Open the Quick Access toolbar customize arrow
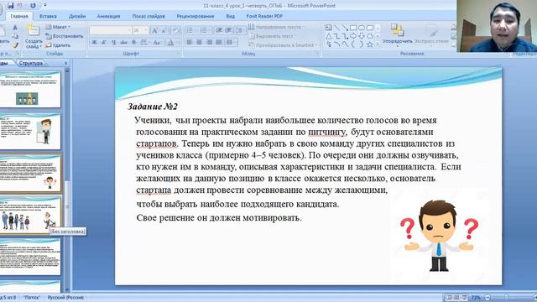The image size is (537, 302). (44, 6)
